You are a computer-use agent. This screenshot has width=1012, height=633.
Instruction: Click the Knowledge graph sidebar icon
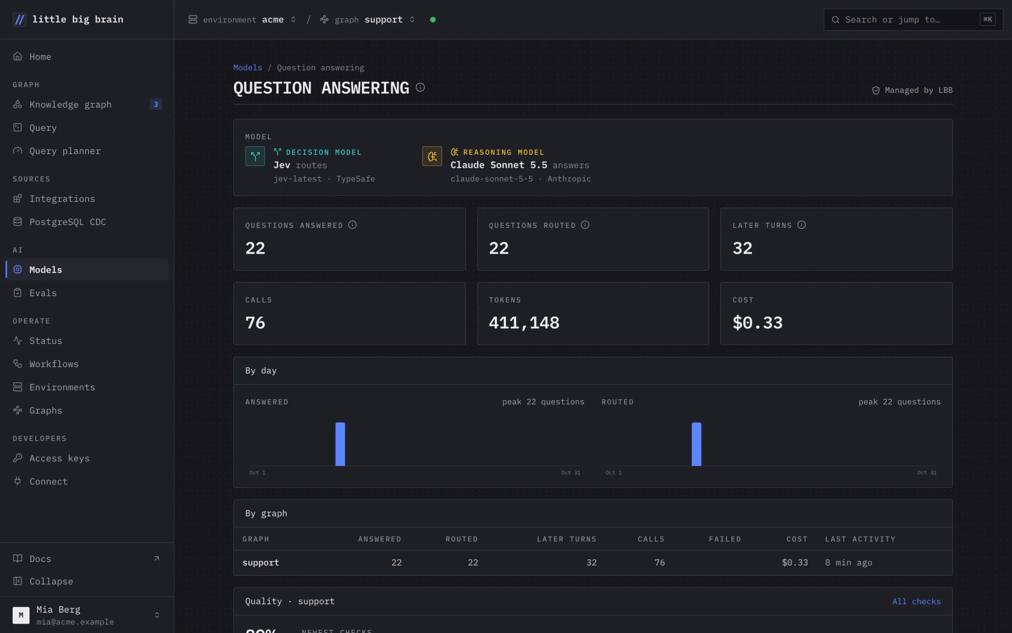17,104
